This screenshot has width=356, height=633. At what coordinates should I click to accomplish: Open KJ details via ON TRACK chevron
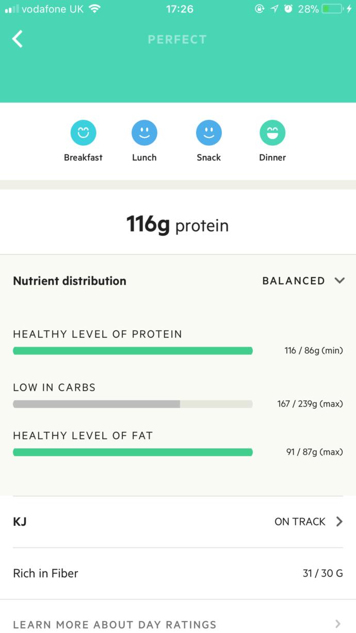(339, 522)
